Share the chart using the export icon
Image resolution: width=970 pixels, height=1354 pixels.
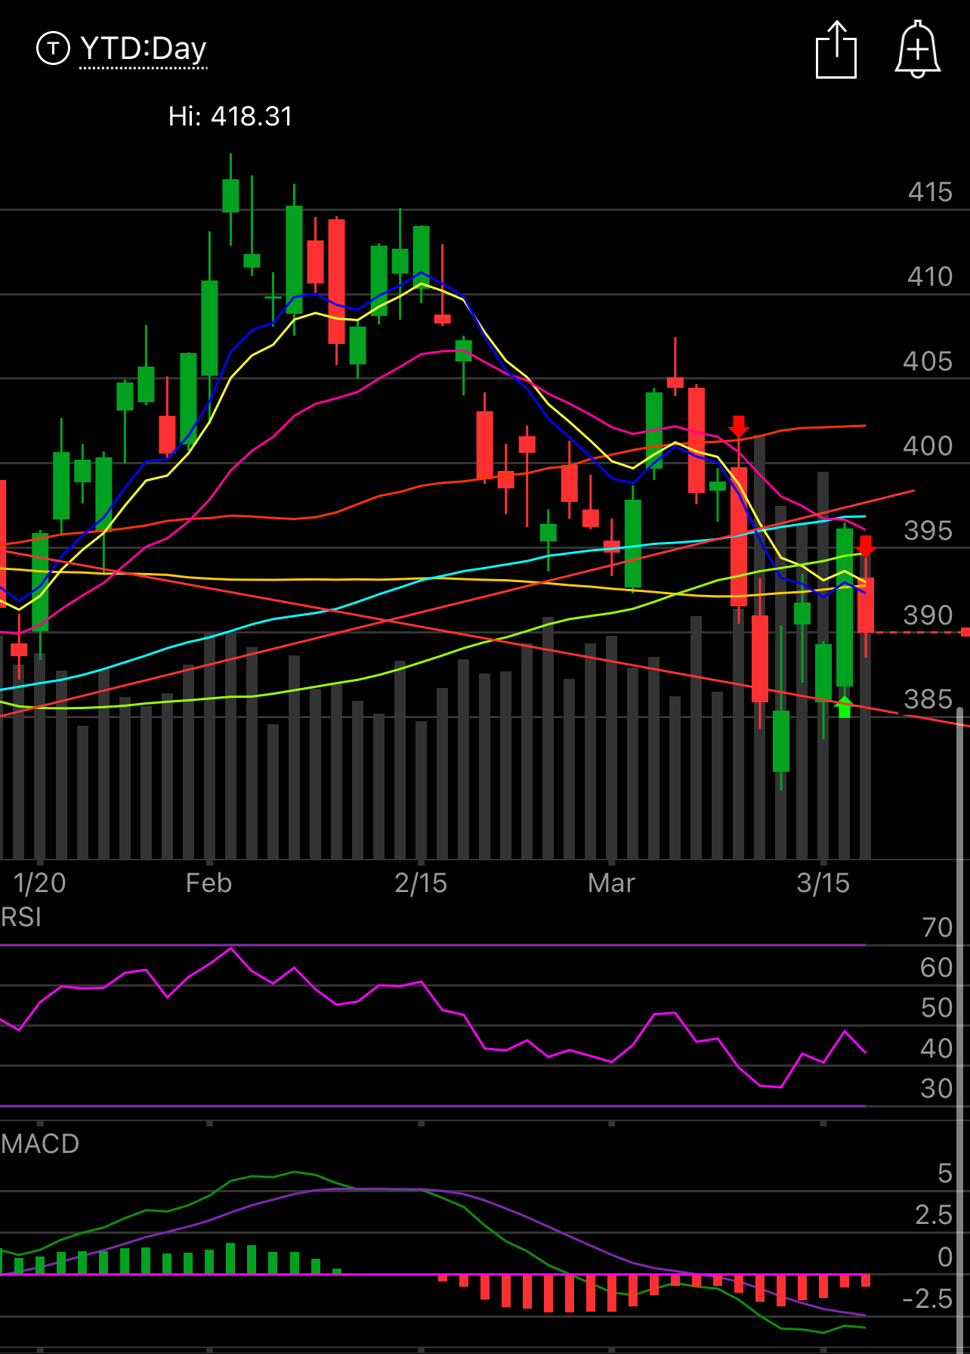click(836, 50)
